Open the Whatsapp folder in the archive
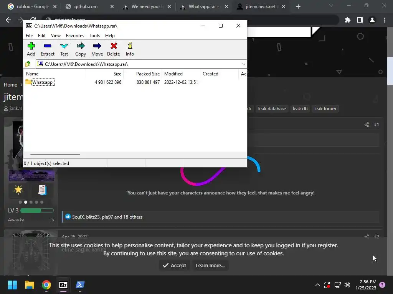393x294 pixels. coord(40,82)
